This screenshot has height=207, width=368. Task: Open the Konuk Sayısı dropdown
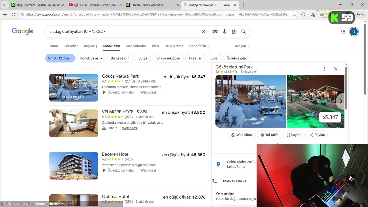(x=91, y=58)
